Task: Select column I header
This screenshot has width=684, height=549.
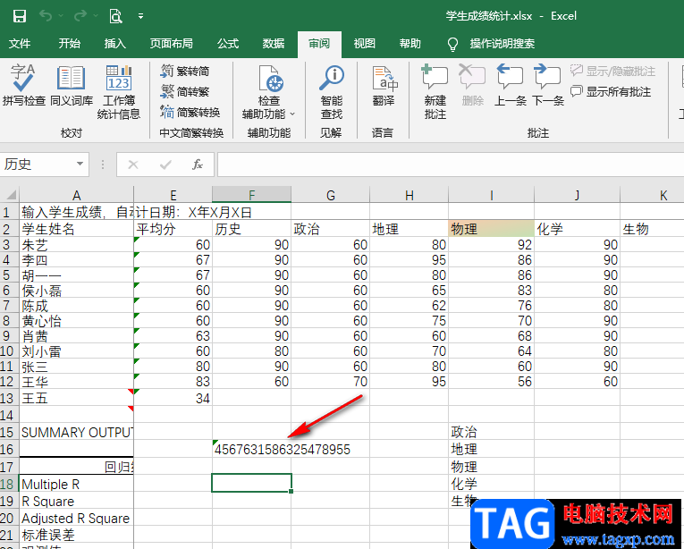Action: pos(491,195)
